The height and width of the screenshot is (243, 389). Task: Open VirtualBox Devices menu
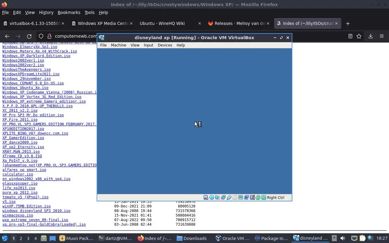[x=165, y=45]
